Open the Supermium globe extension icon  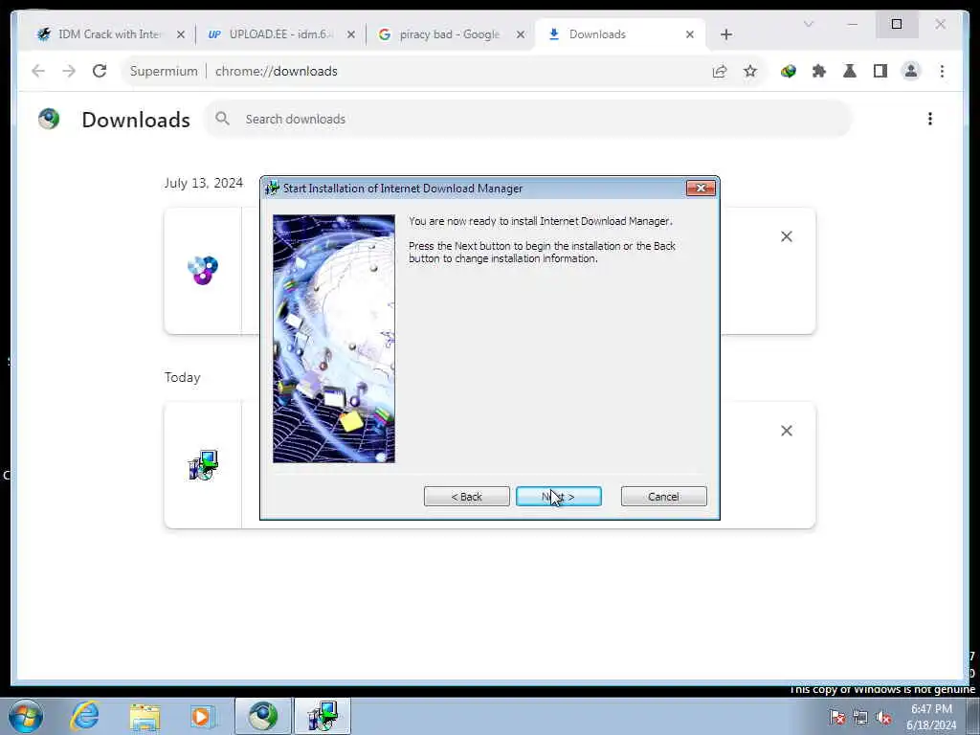(x=789, y=71)
